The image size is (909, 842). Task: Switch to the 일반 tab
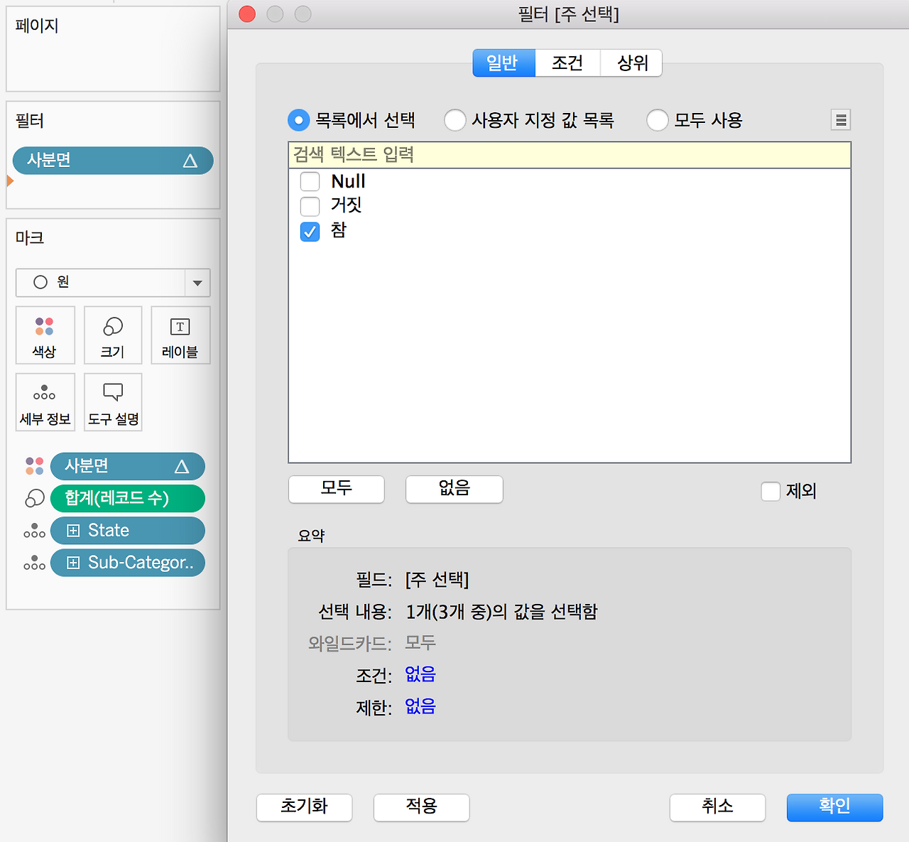click(504, 63)
